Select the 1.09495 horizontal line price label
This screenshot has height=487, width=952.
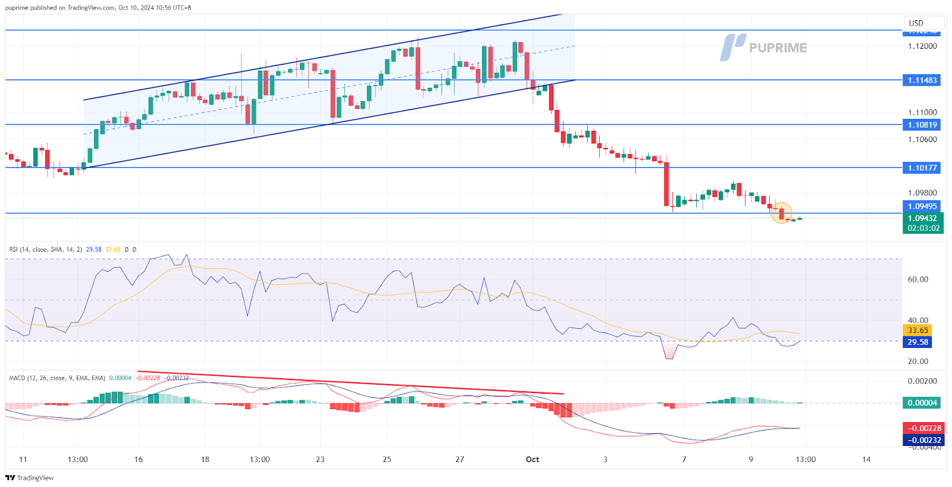coord(922,206)
